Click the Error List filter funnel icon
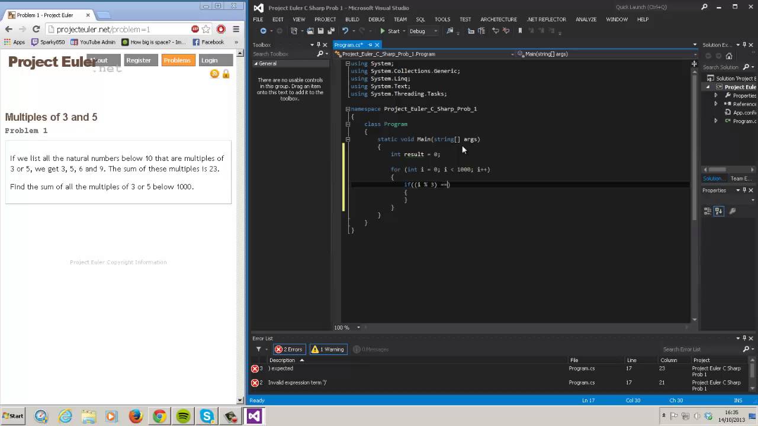 [x=258, y=349]
